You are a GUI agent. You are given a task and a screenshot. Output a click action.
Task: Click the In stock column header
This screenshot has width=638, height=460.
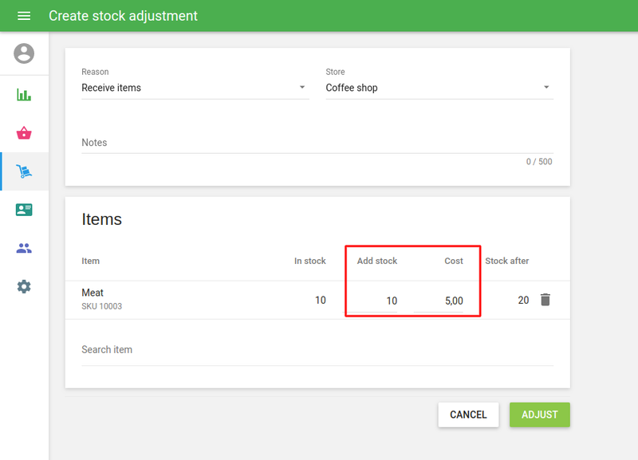309,261
